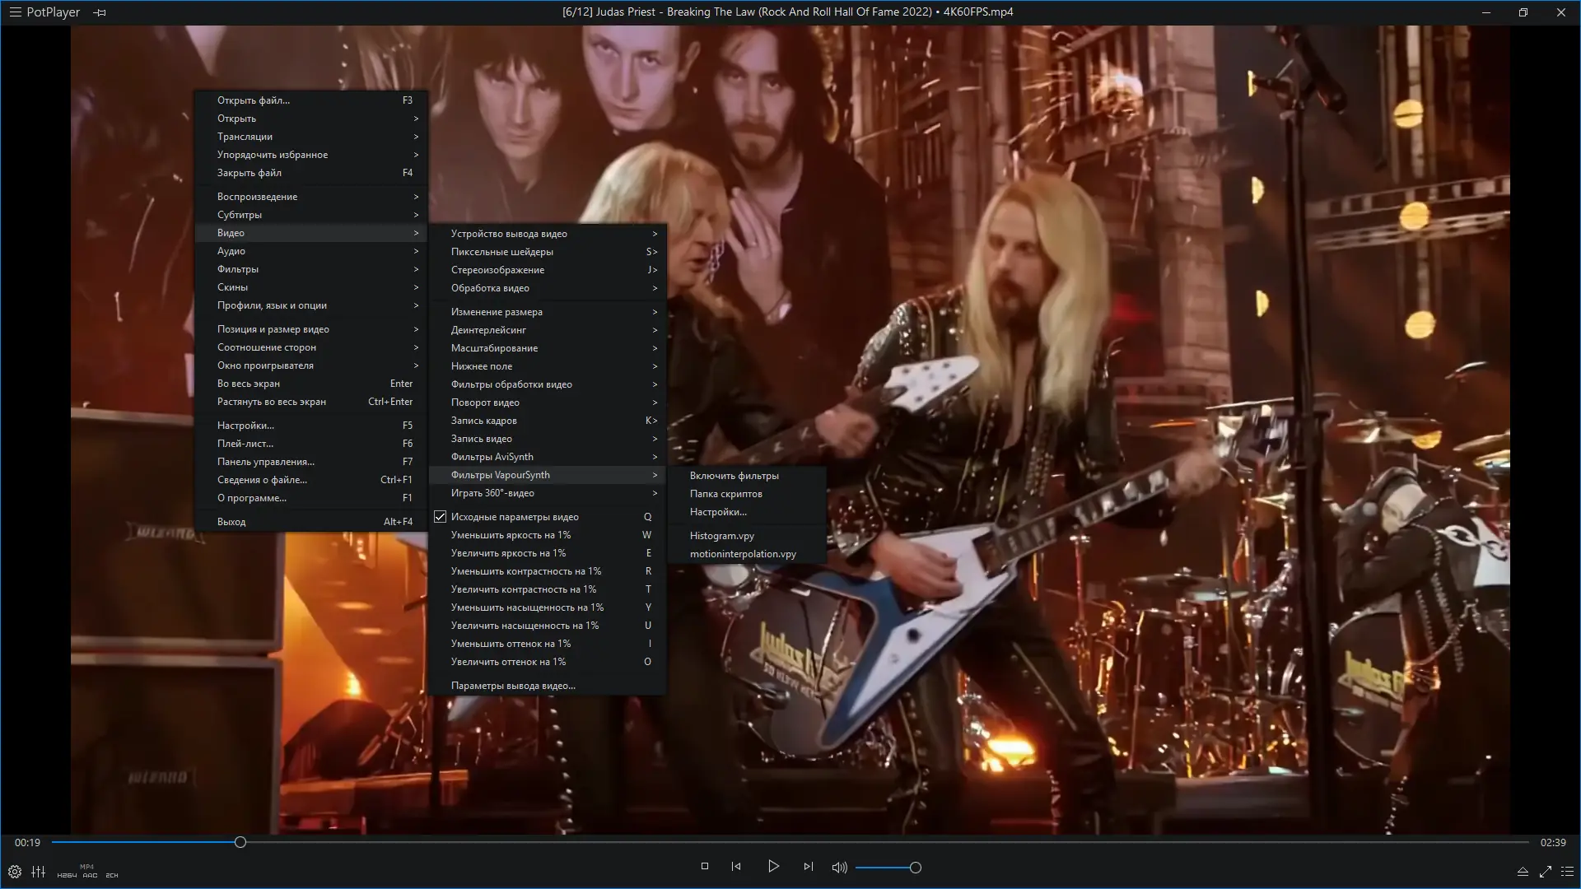The width and height of the screenshot is (1581, 889).
Task: Skip to next track icon
Action: click(808, 866)
